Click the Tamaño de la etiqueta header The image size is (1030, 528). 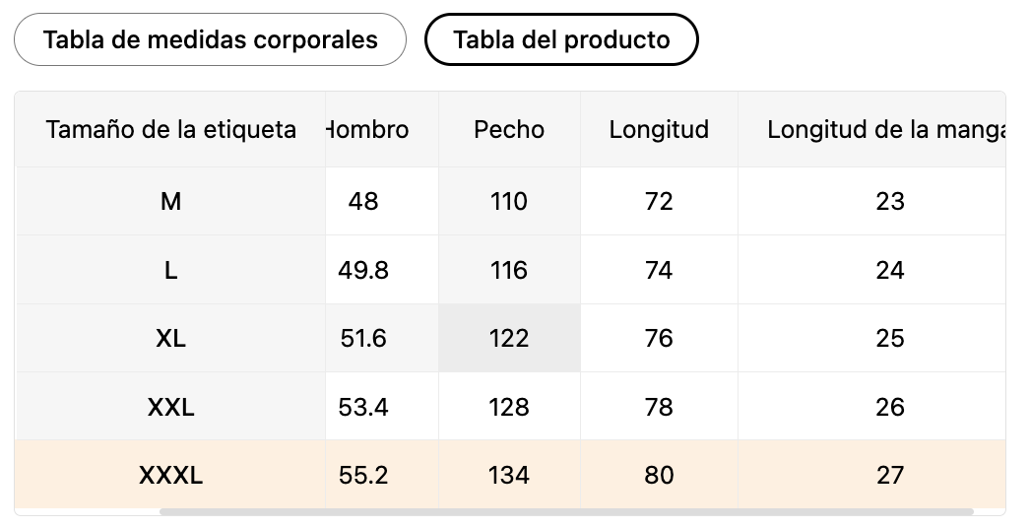pos(170,129)
